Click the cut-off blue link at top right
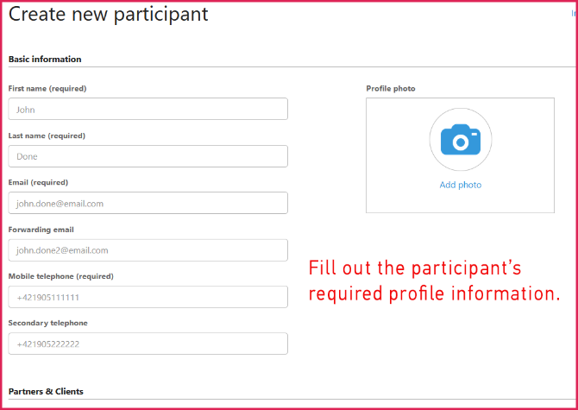 click(574, 14)
